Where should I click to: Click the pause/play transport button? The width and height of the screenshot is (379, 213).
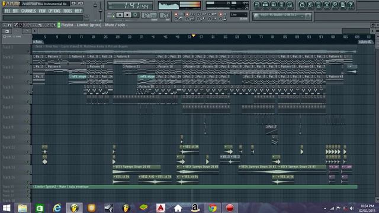(120, 15)
